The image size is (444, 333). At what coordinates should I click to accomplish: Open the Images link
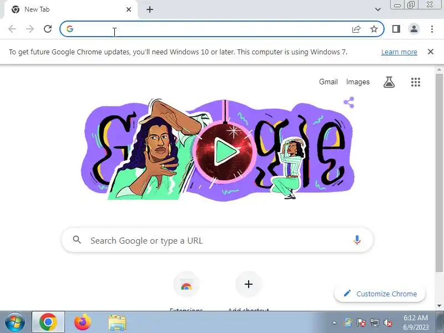coord(357,82)
